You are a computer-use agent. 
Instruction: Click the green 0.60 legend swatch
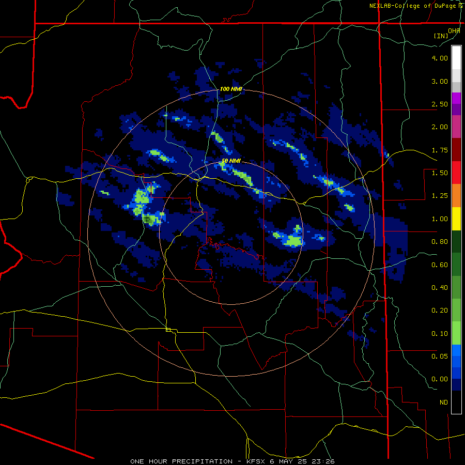point(456,265)
